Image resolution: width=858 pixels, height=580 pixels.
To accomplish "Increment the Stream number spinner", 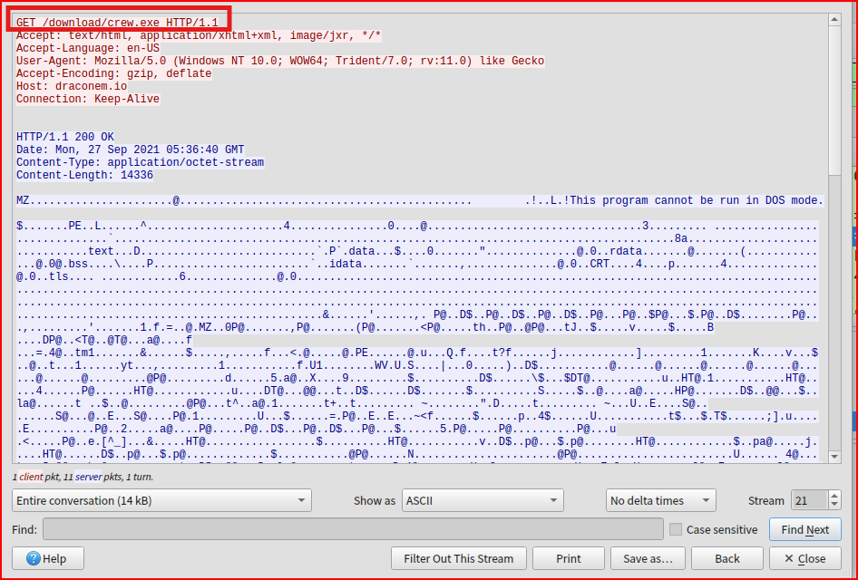I will point(834,495).
